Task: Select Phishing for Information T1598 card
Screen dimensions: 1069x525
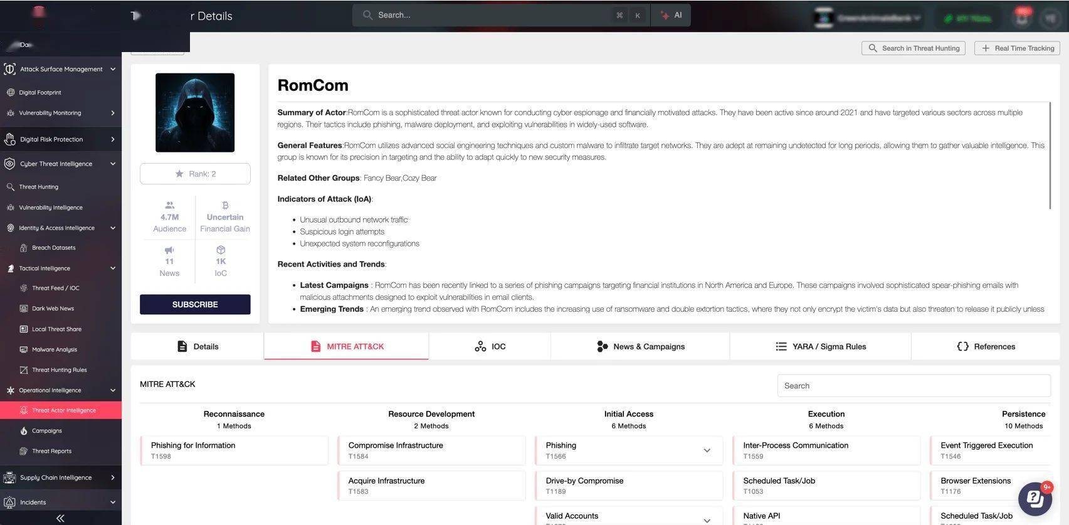Action: tap(234, 450)
